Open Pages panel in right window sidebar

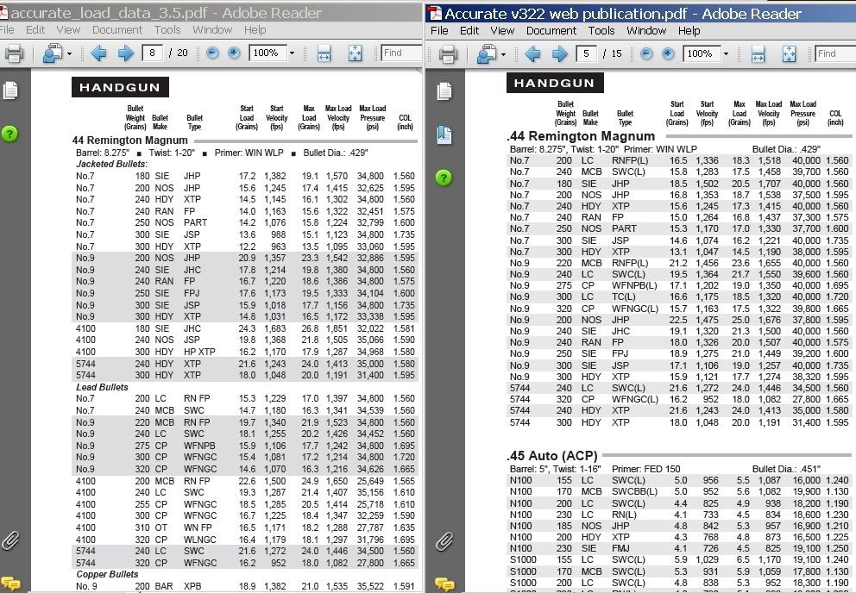pyautogui.click(x=444, y=91)
